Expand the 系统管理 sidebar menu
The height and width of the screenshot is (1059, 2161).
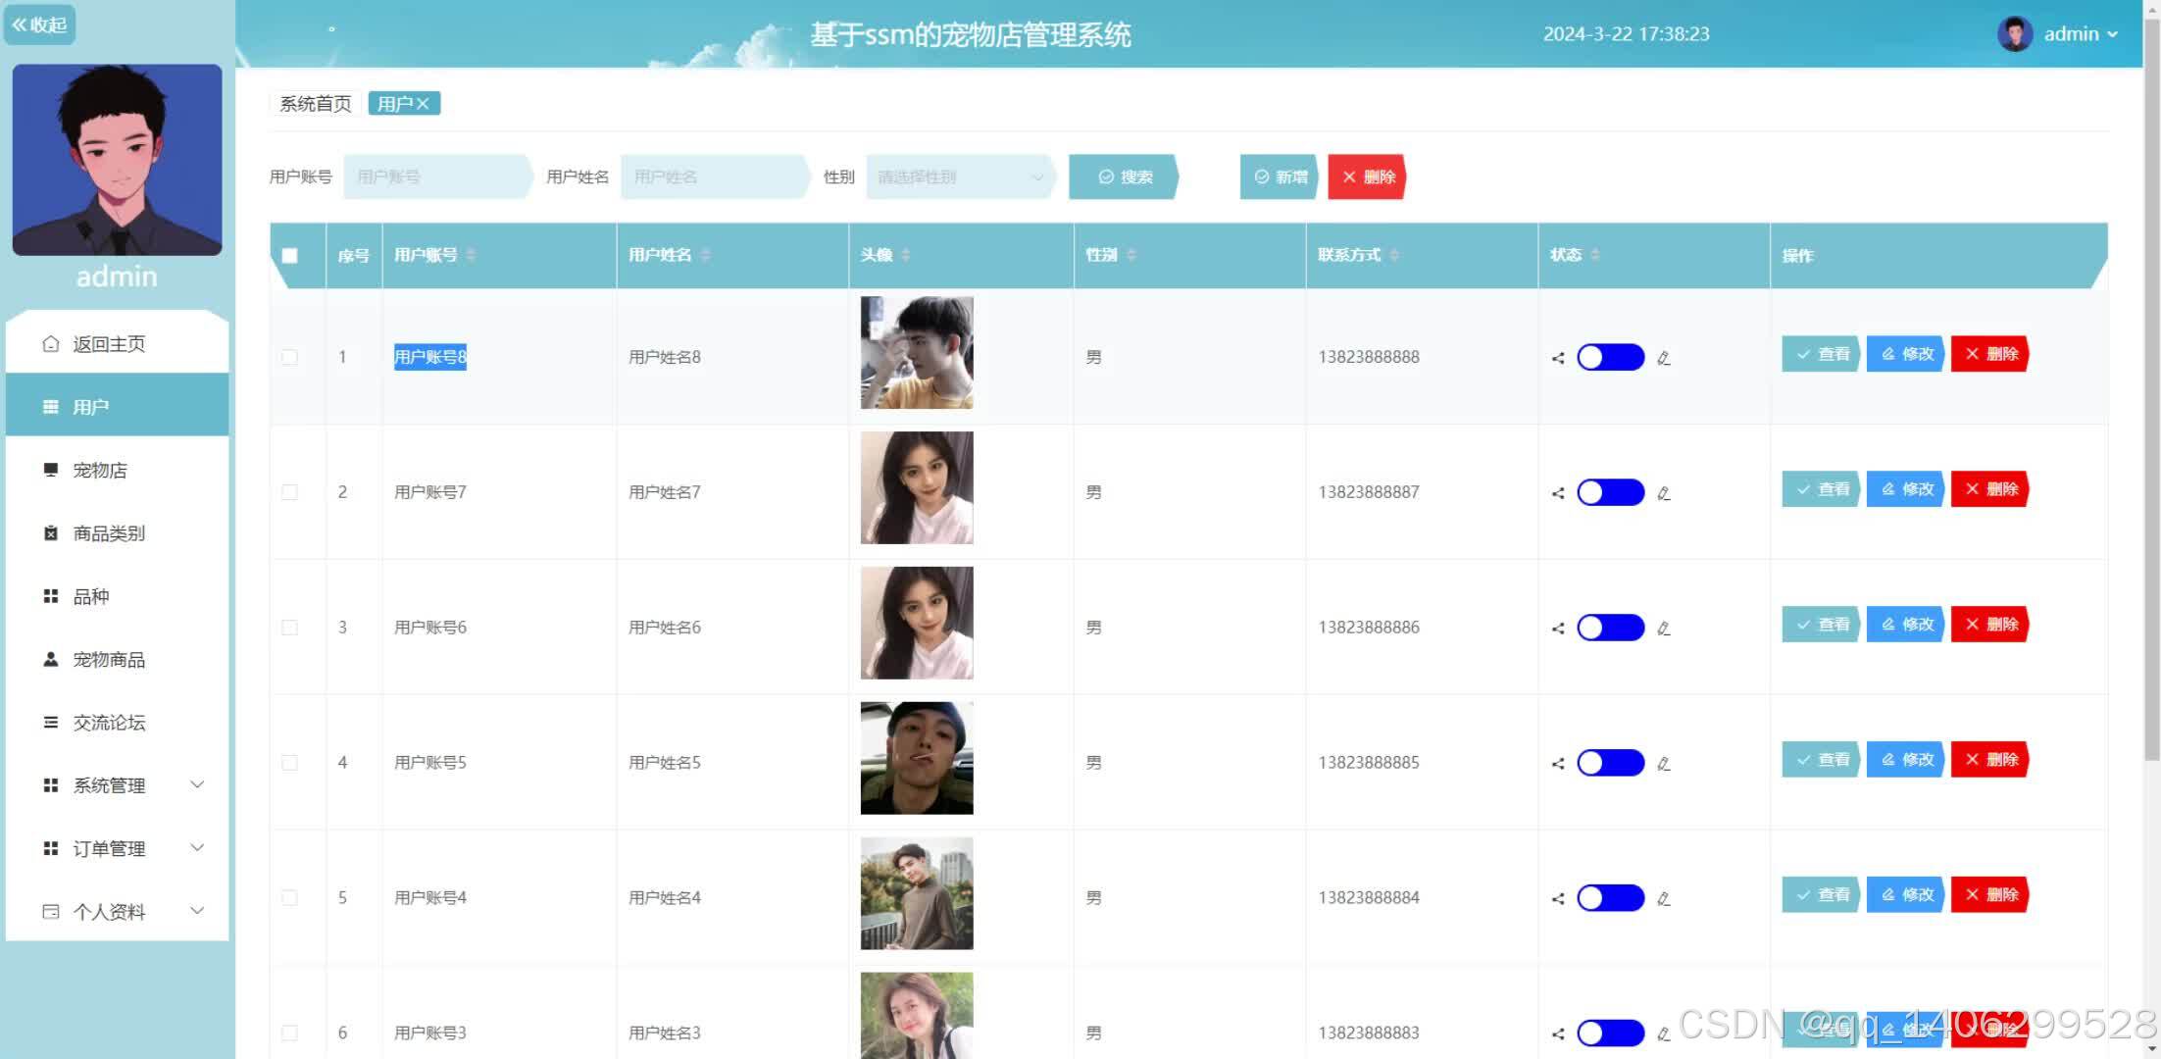click(197, 784)
